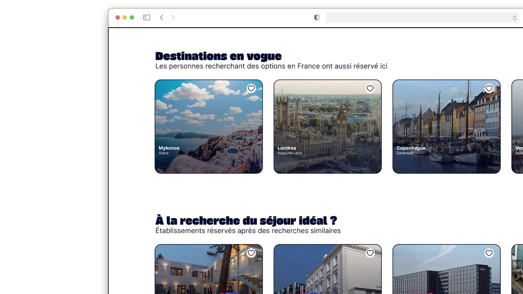This screenshot has width=523, height=294.
Task: Favorite the Copenhague card with its heart
Action: click(489, 88)
